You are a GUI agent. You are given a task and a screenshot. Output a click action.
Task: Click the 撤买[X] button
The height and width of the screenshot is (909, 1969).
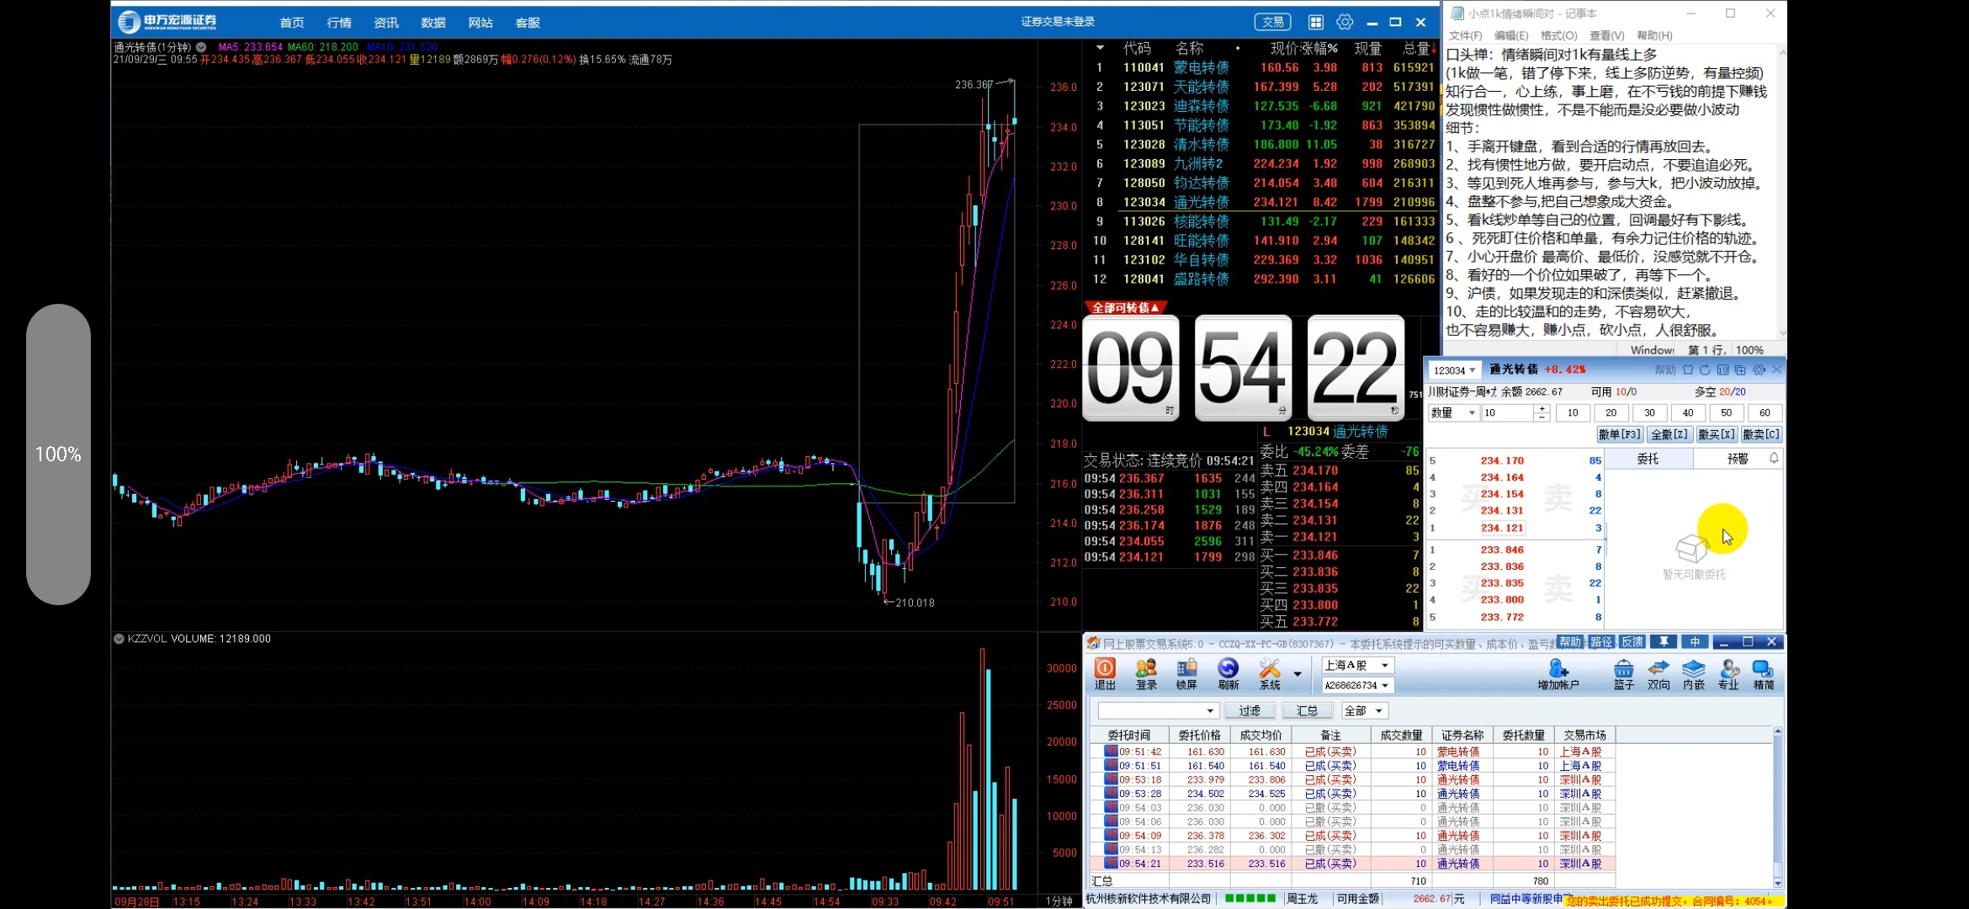[x=1717, y=434]
